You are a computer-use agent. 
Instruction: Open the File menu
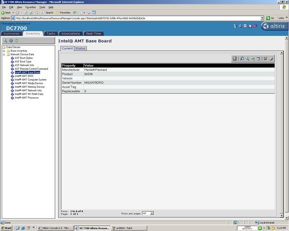click(4, 7)
